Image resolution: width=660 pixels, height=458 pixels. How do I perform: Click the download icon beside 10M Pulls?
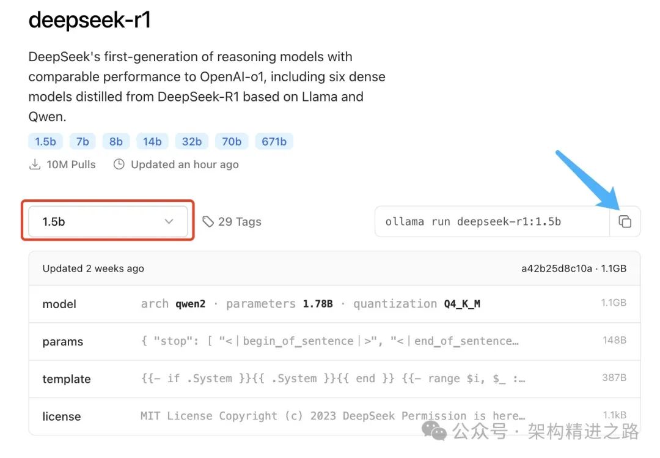pyautogui.click(x=35, y=164)
